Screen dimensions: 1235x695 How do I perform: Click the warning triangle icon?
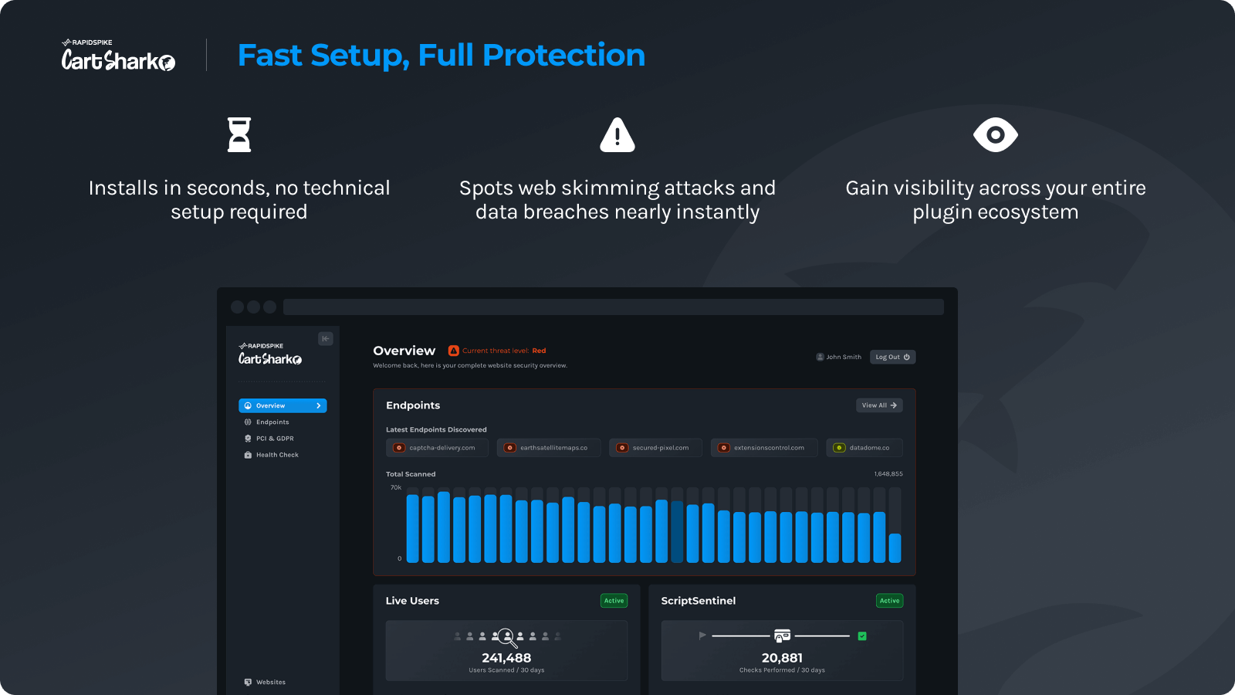pos(617,135)
